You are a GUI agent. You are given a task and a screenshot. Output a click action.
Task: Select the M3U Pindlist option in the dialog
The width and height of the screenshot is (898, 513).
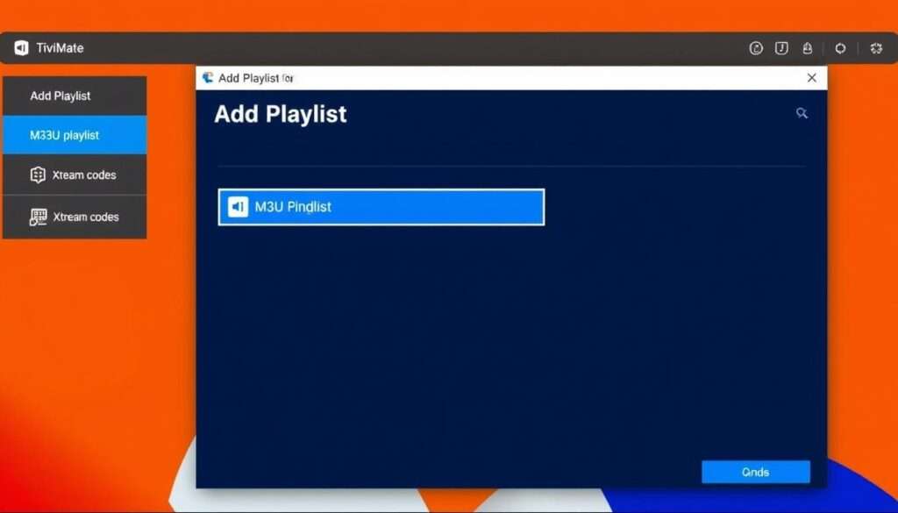click(x=381, y=207)
